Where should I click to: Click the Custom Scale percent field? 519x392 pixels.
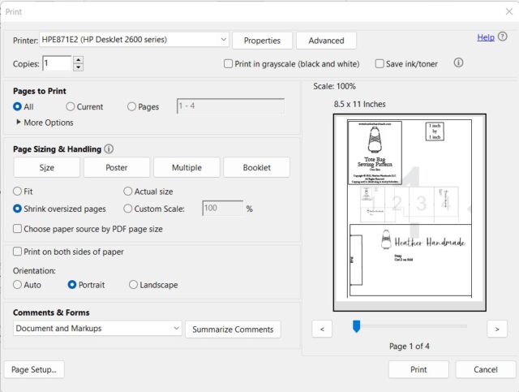coord(222,208)
